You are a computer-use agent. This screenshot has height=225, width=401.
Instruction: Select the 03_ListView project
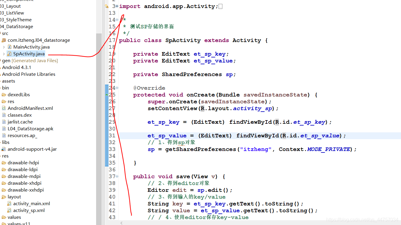pos(12,13)
